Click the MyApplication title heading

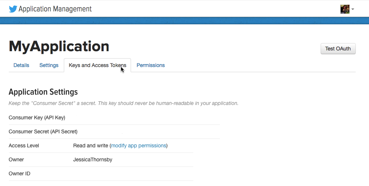(59, 46)
